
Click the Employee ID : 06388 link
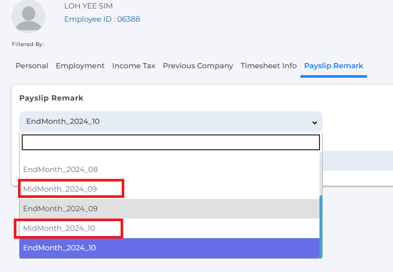click(102, 19)
